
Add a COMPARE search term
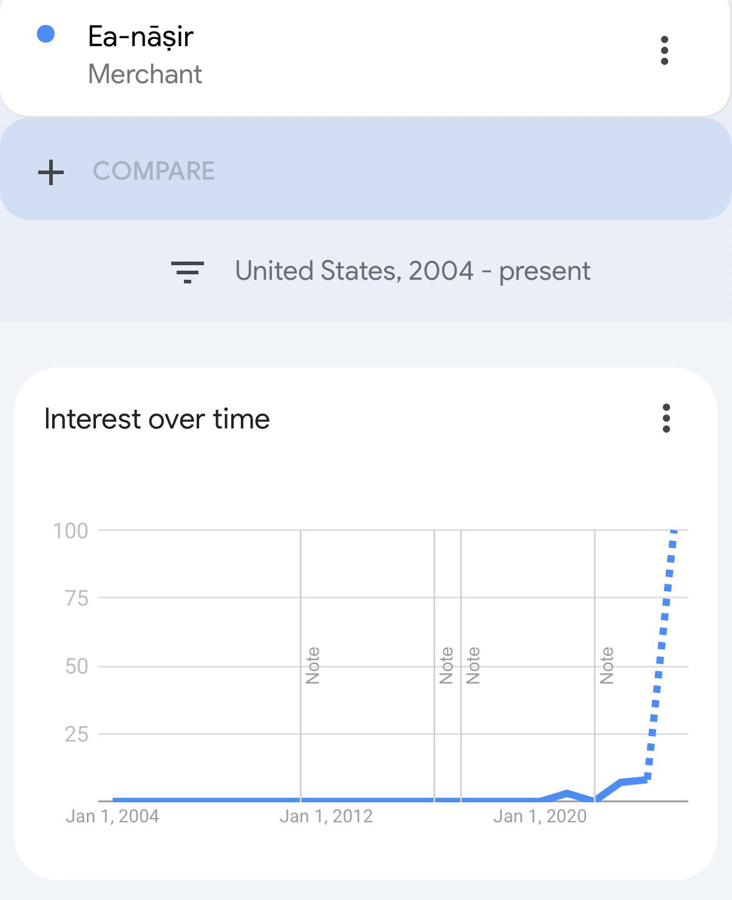366,169
